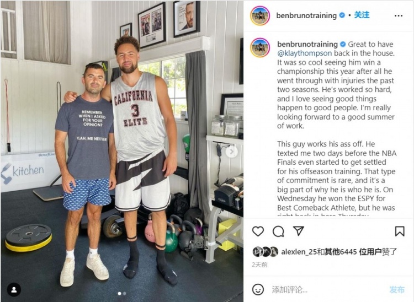This screenshot has width=414, height=302.
Task: Show tagged people icon on the photo
Action: coord(14,290)
